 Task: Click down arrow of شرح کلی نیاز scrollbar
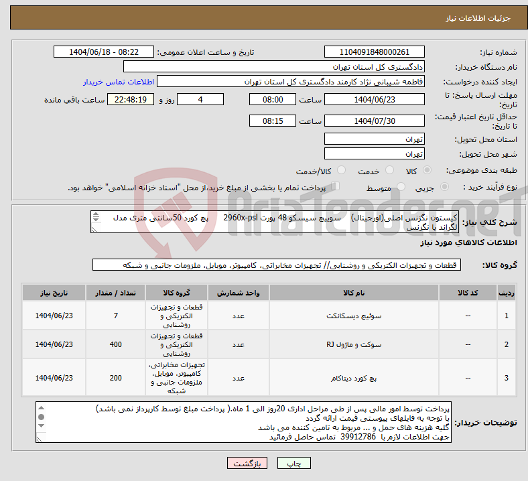(96, 220)
